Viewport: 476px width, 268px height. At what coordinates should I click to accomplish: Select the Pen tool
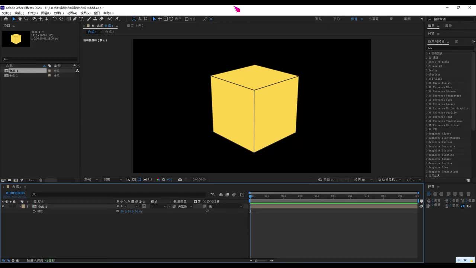point(75,19)
